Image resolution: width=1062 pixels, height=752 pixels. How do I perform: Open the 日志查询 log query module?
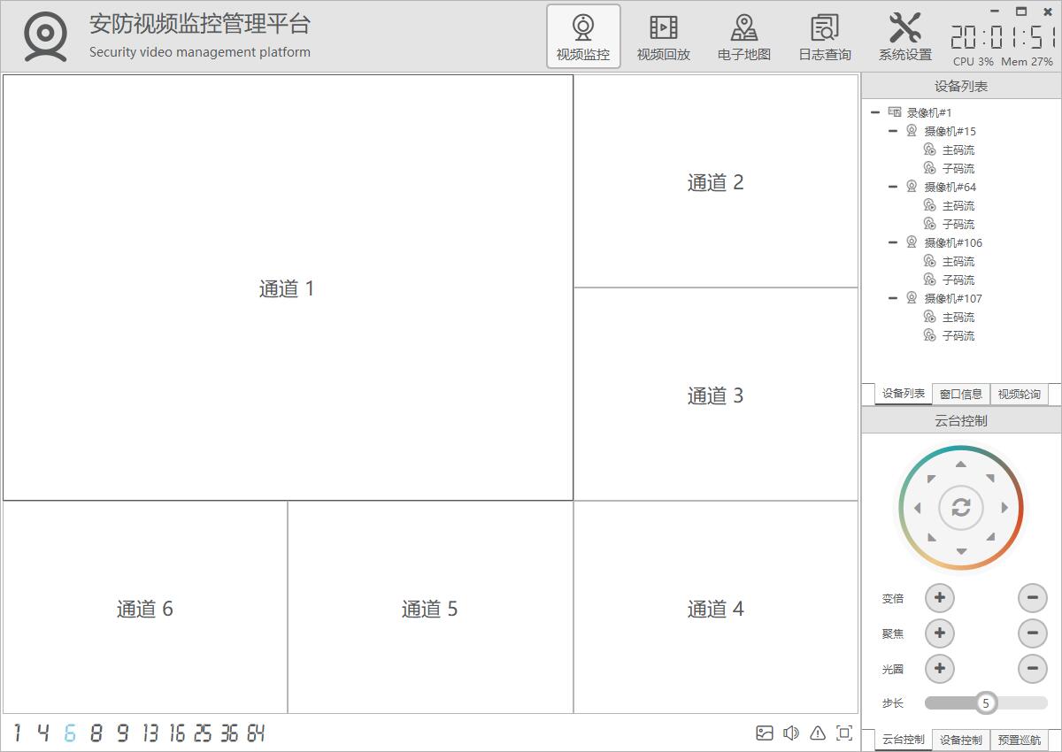[x=824, y=37]
